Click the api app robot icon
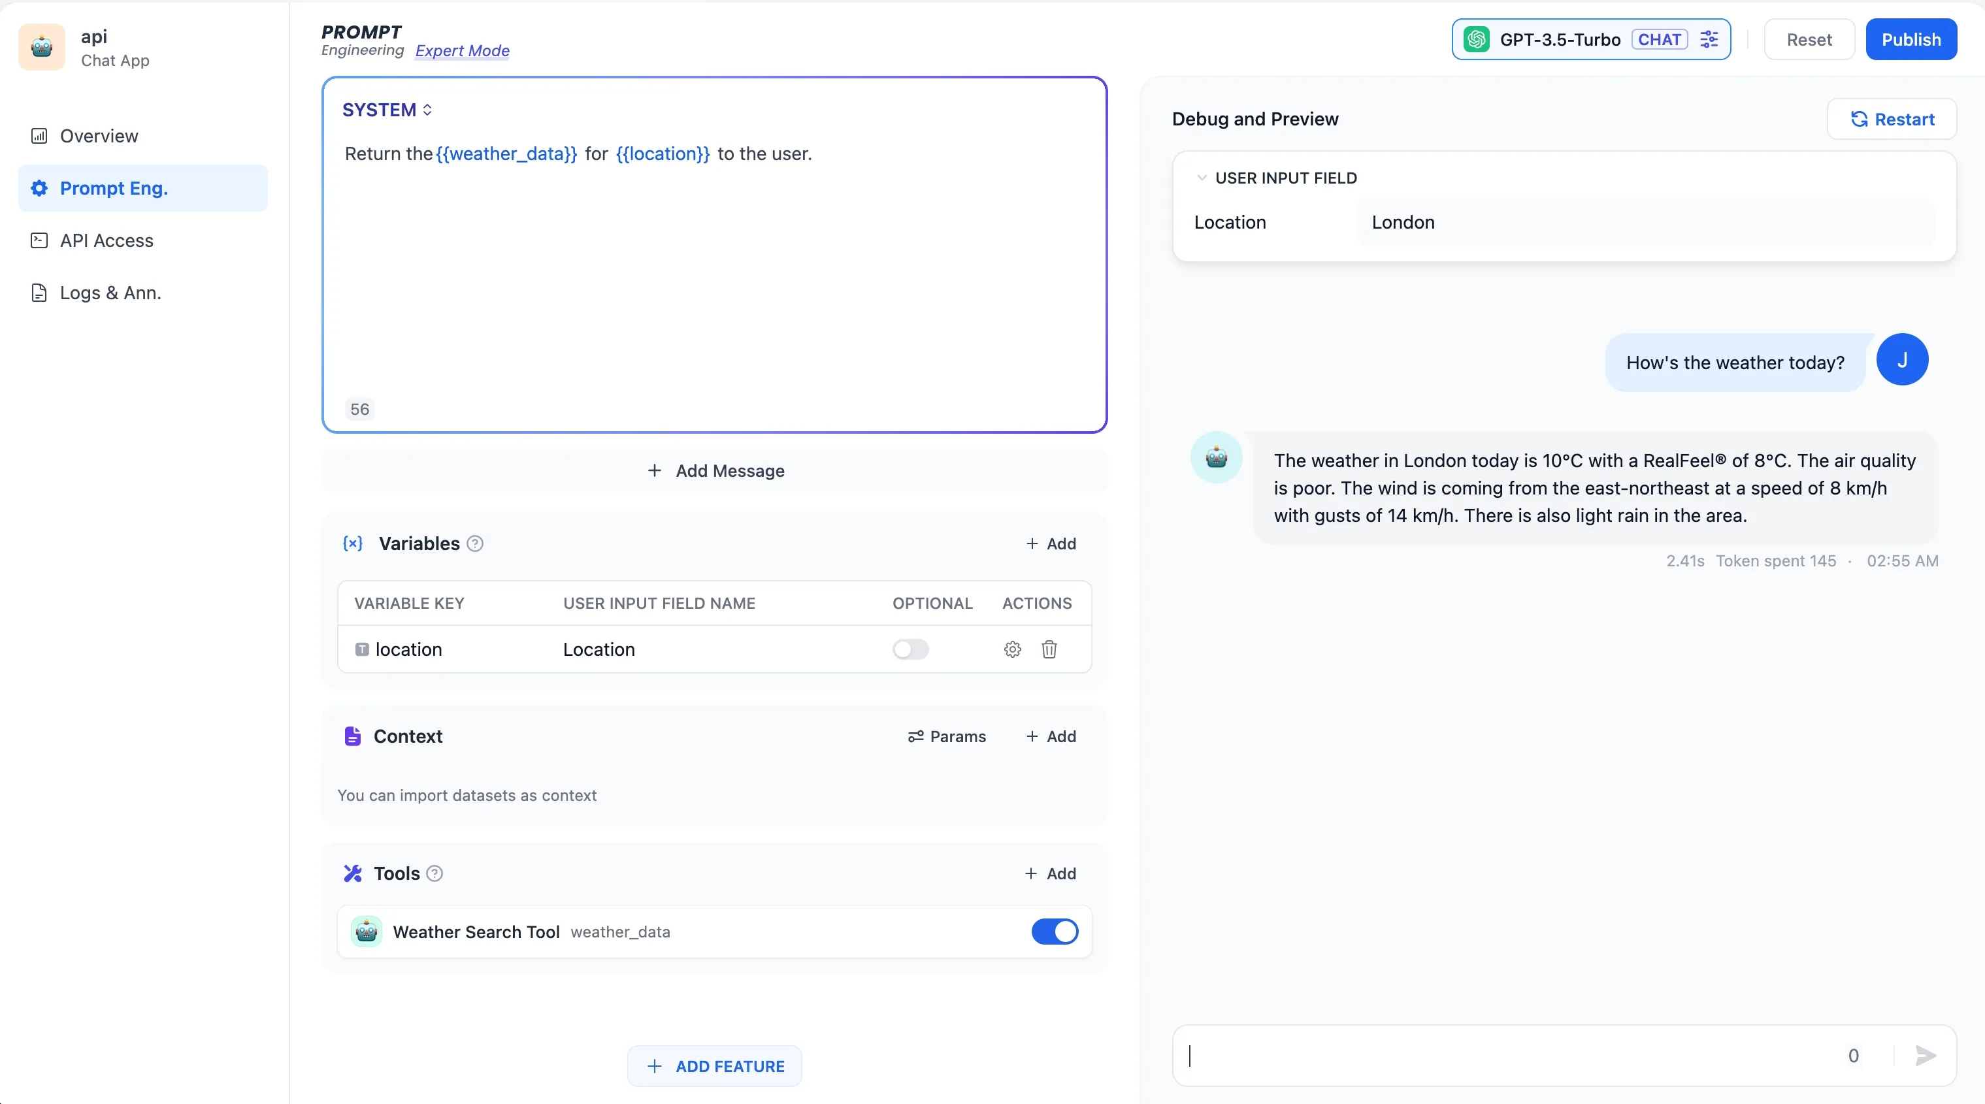1985x1104 pixels. [42, 47]
